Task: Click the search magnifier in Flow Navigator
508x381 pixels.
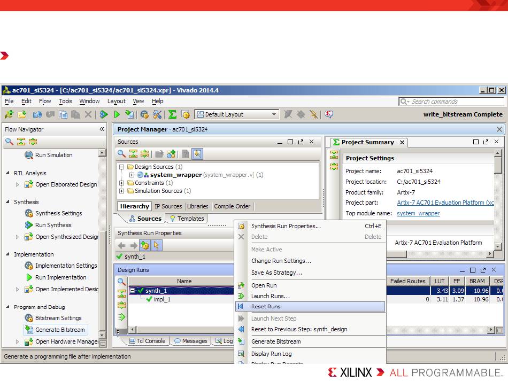Action: (x=9, y=142)
